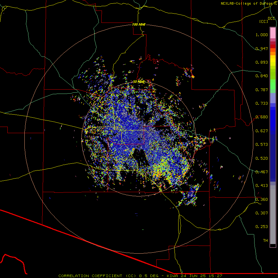Pick the red segment of the color bar

pos(273,46)
